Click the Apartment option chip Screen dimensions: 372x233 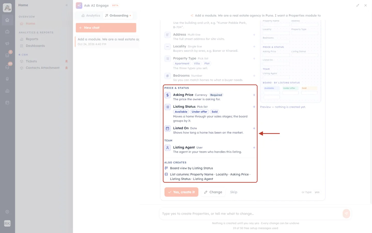coord(182,64)
